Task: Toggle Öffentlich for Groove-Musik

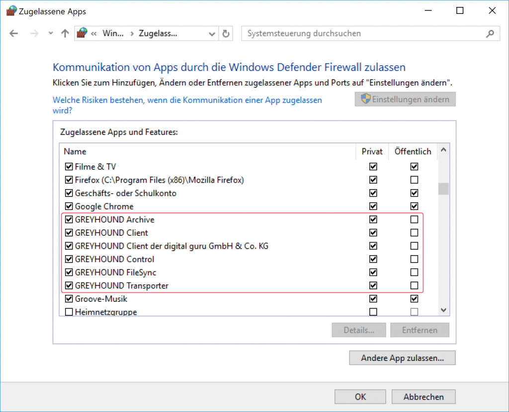Action: 414,299
